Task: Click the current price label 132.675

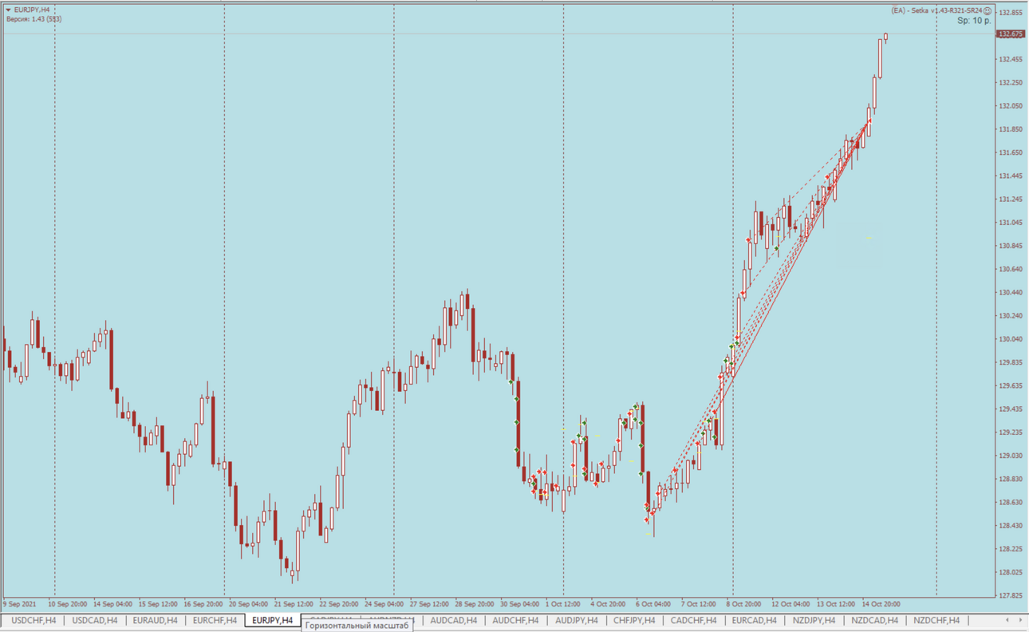Action: point(1010,34)
